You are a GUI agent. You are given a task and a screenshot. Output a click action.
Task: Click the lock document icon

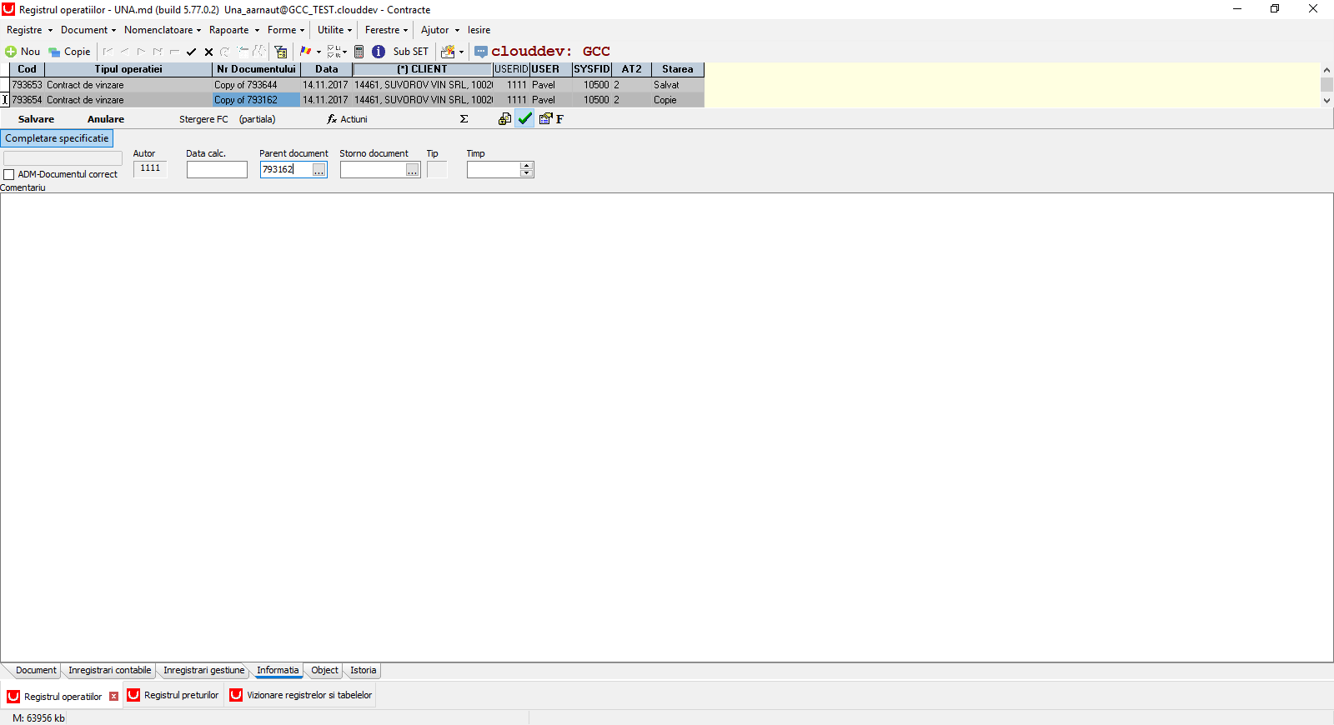(x=504, y=119)
